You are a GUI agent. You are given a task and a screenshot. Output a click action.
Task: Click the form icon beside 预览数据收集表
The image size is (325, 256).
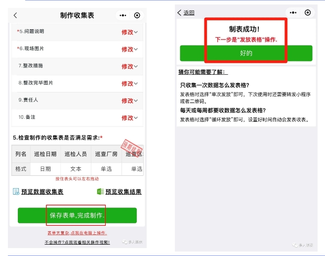(16, 191)
